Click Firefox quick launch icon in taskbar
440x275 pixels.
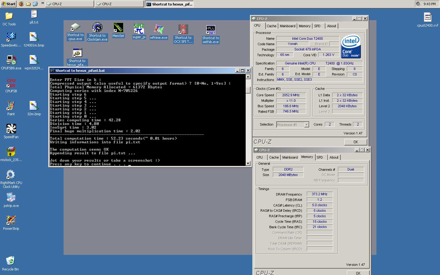tap(21, 4)
